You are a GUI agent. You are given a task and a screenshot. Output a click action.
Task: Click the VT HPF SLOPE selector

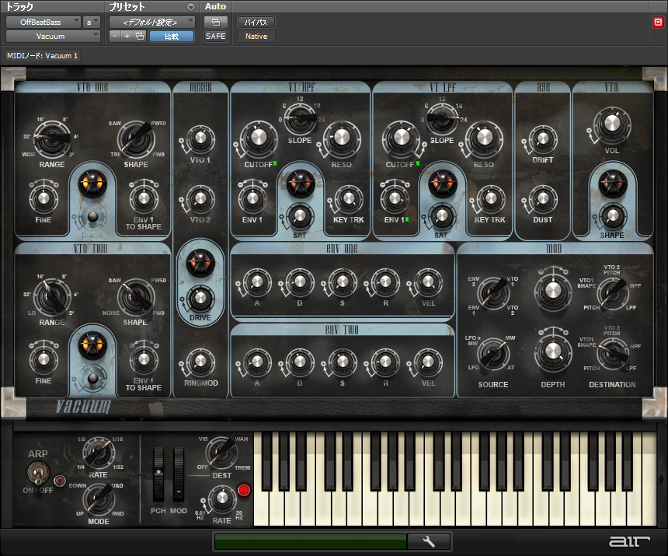300,117
